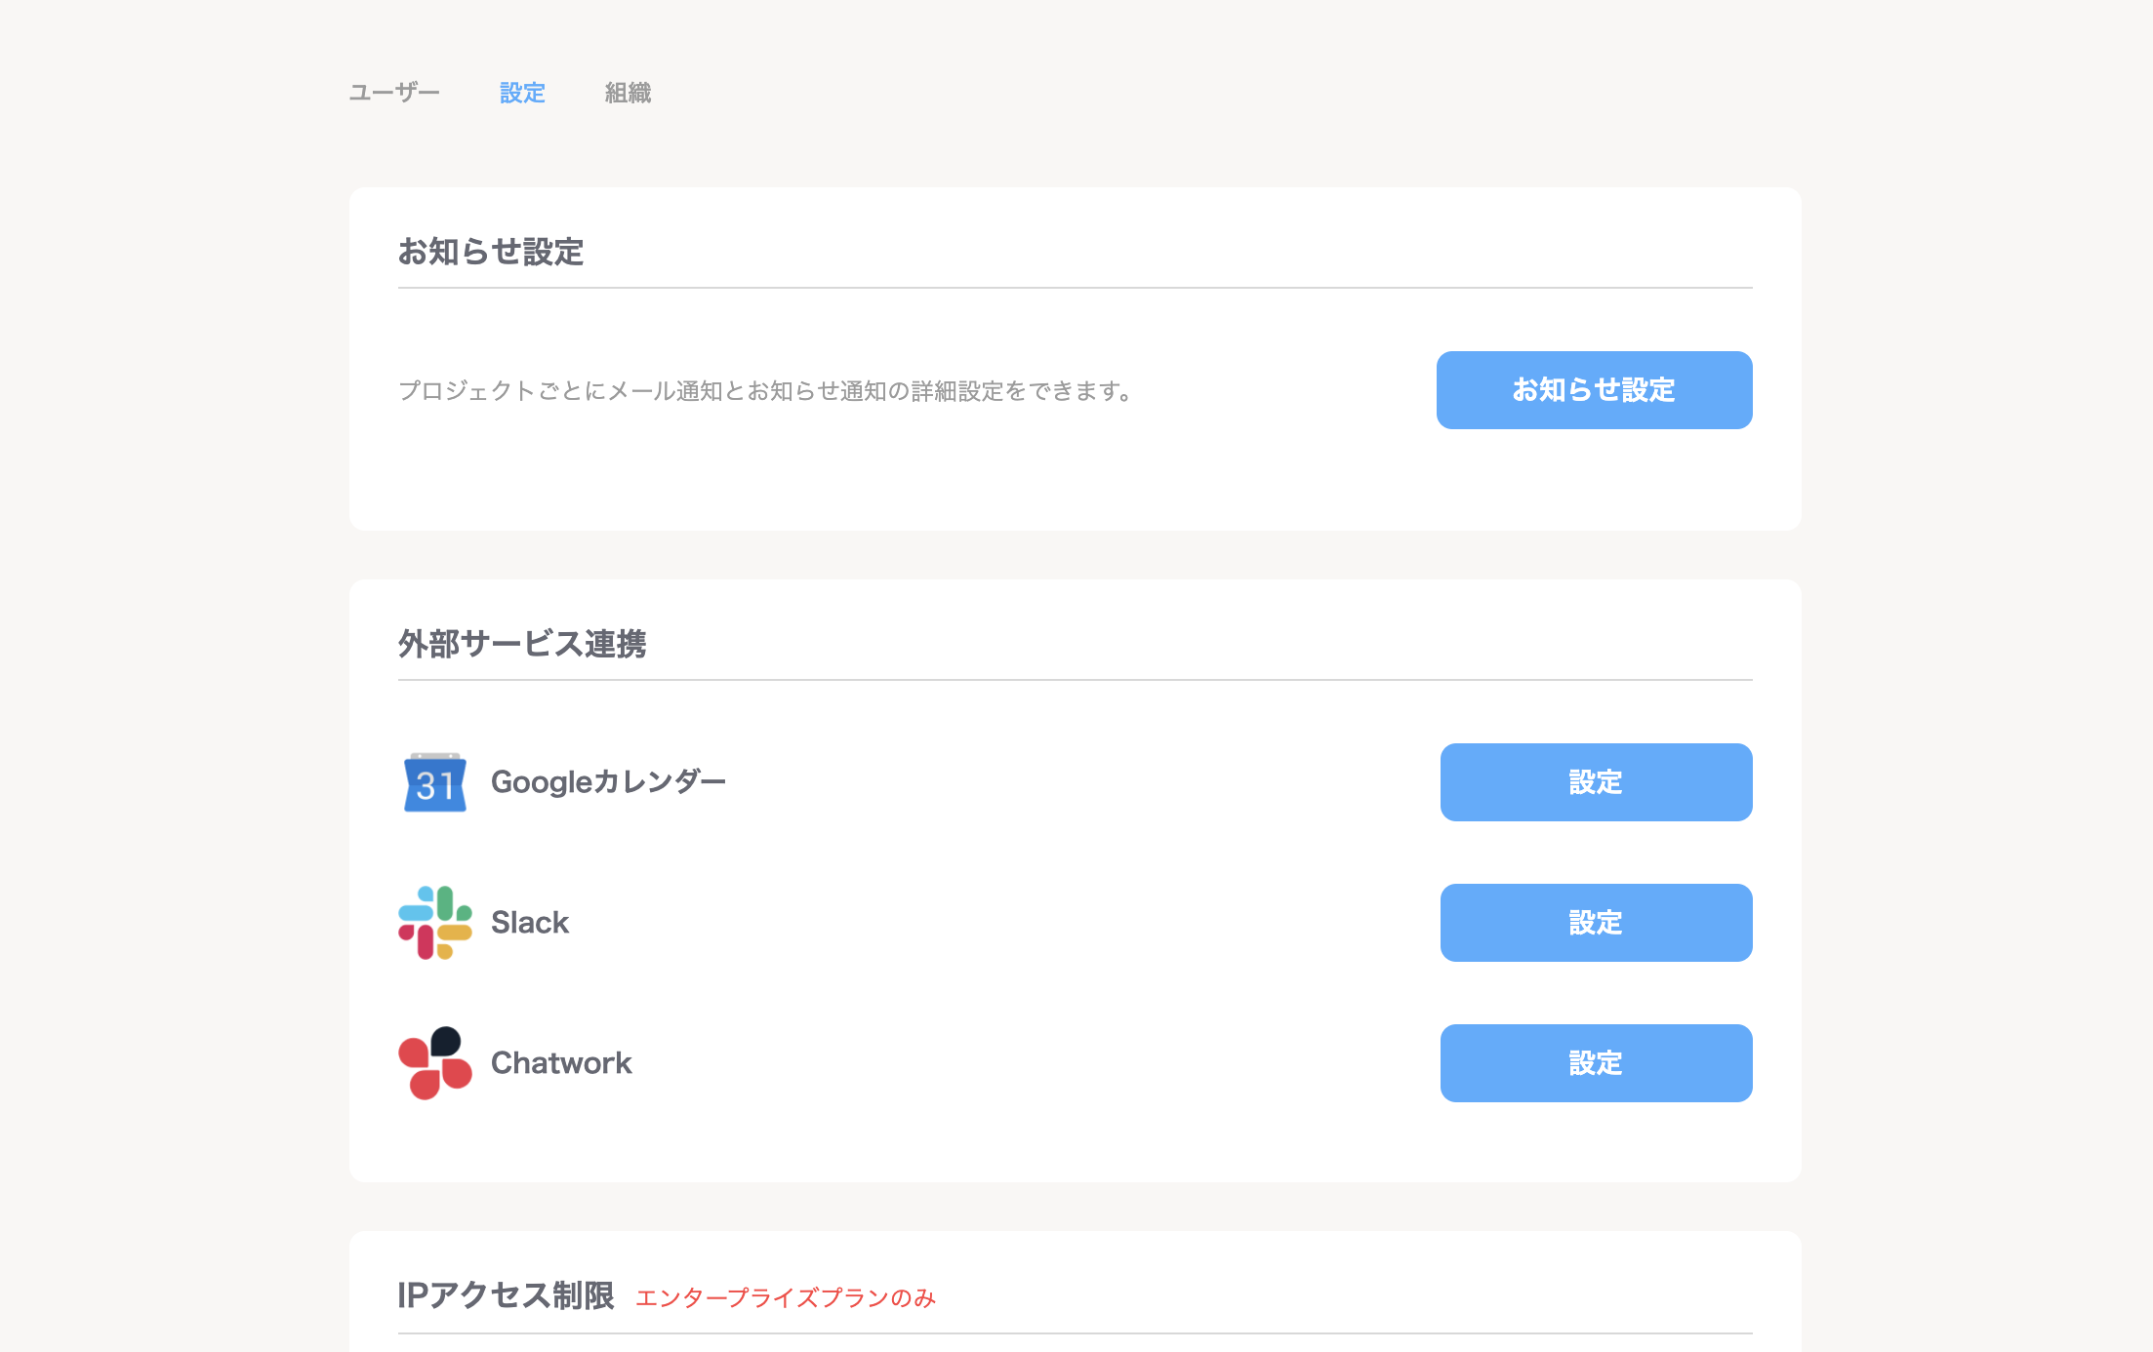
Task: Click the Googleカレンダー label
Action: 608,782
